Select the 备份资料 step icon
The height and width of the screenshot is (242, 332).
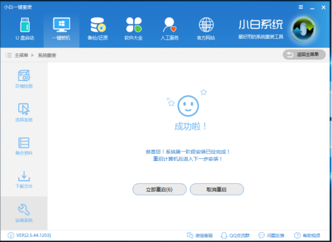click(x=24, y=143)
